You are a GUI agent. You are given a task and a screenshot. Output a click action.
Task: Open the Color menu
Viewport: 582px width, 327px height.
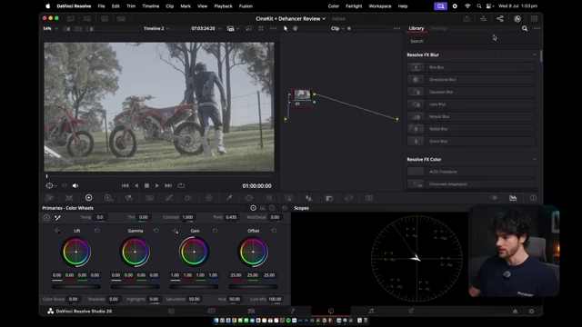pyautogui.click(x=334, y=6)
